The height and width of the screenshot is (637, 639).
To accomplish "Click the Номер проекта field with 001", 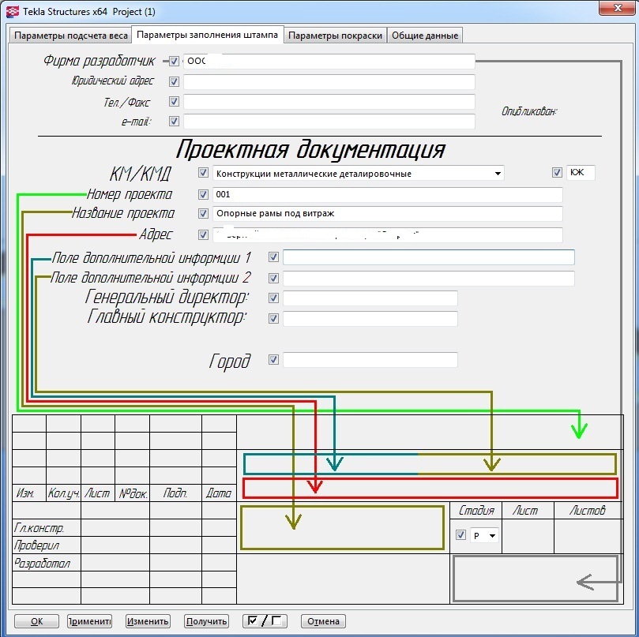I will [388, 194].
